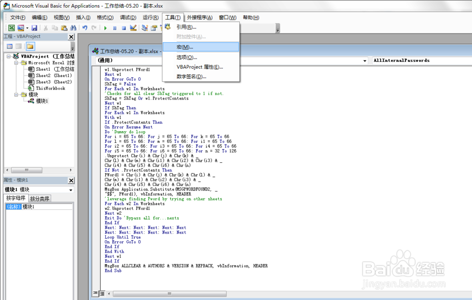The height and width of the screenshot is (300, 472).
Task: Open the 运行(R) menu
Action: tap(151, 17)
